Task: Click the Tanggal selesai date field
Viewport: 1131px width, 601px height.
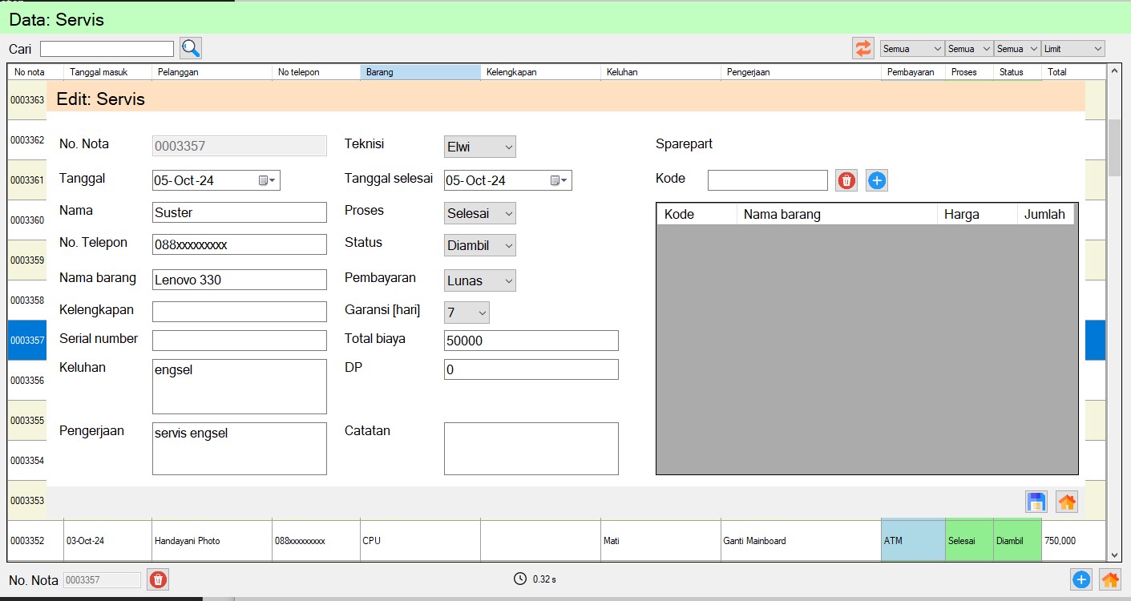Action: [x=508, y=180]
